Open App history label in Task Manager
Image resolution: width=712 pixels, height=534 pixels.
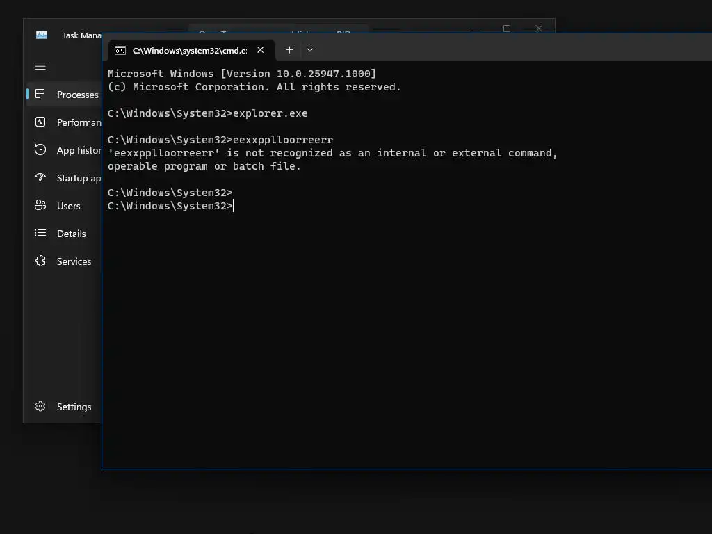(x=79, y=150)
